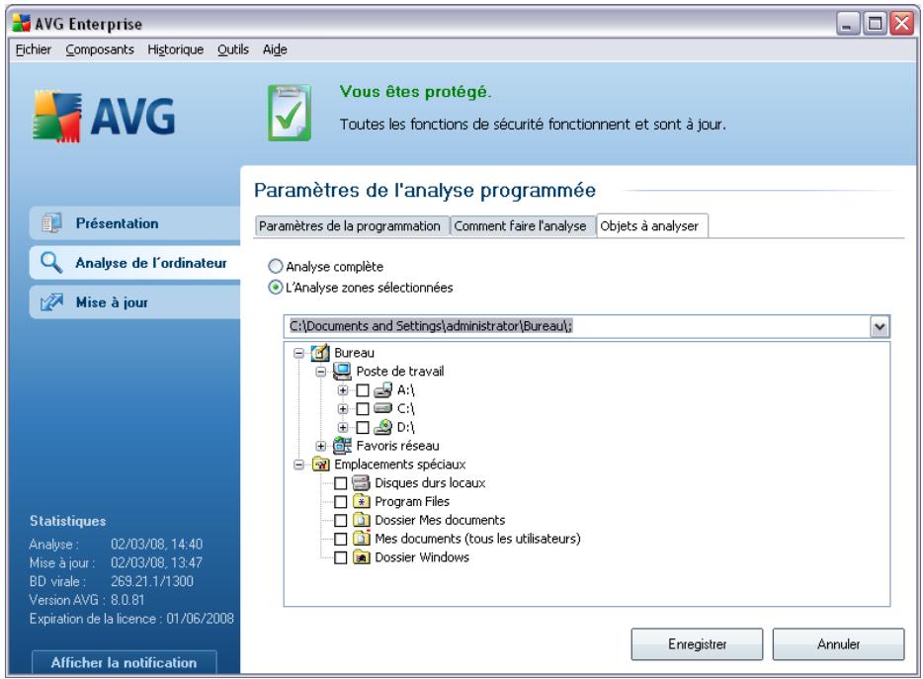The width and height of the screenshot is (923, 679).
Task: Click the C:\ hard drive icon
Action: 383,408
